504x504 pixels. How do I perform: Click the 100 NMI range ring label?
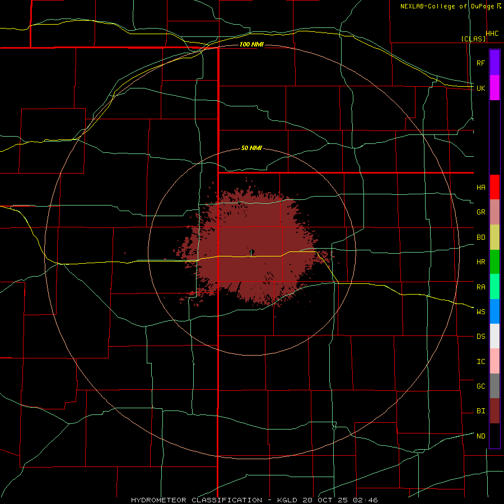(x=251, y=44)
